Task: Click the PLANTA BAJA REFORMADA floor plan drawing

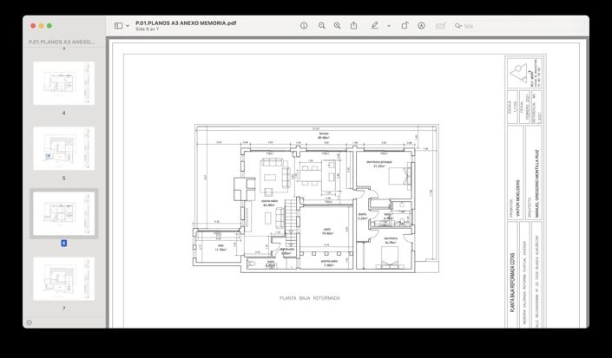Action: 309,200
